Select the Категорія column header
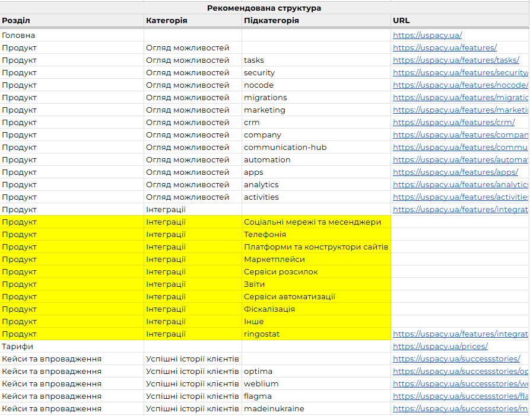Viewport: 530px width, 416px height. pos(193,21)
